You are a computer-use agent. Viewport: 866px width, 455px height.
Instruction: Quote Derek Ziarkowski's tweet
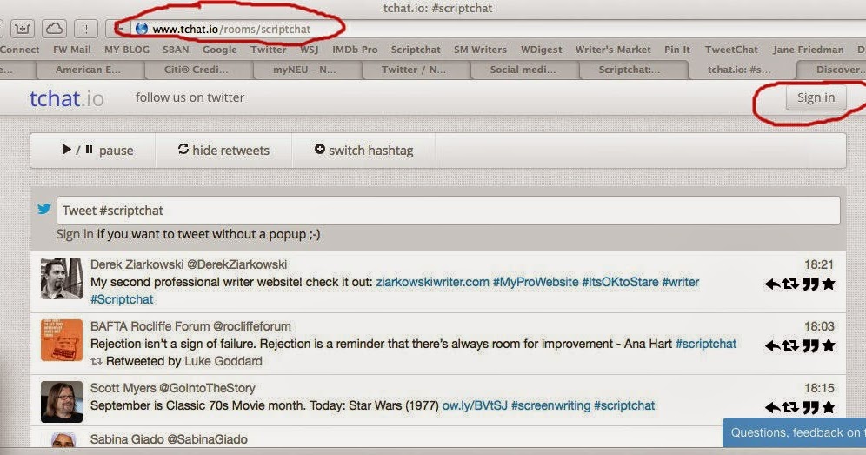(x=810, y=284)
